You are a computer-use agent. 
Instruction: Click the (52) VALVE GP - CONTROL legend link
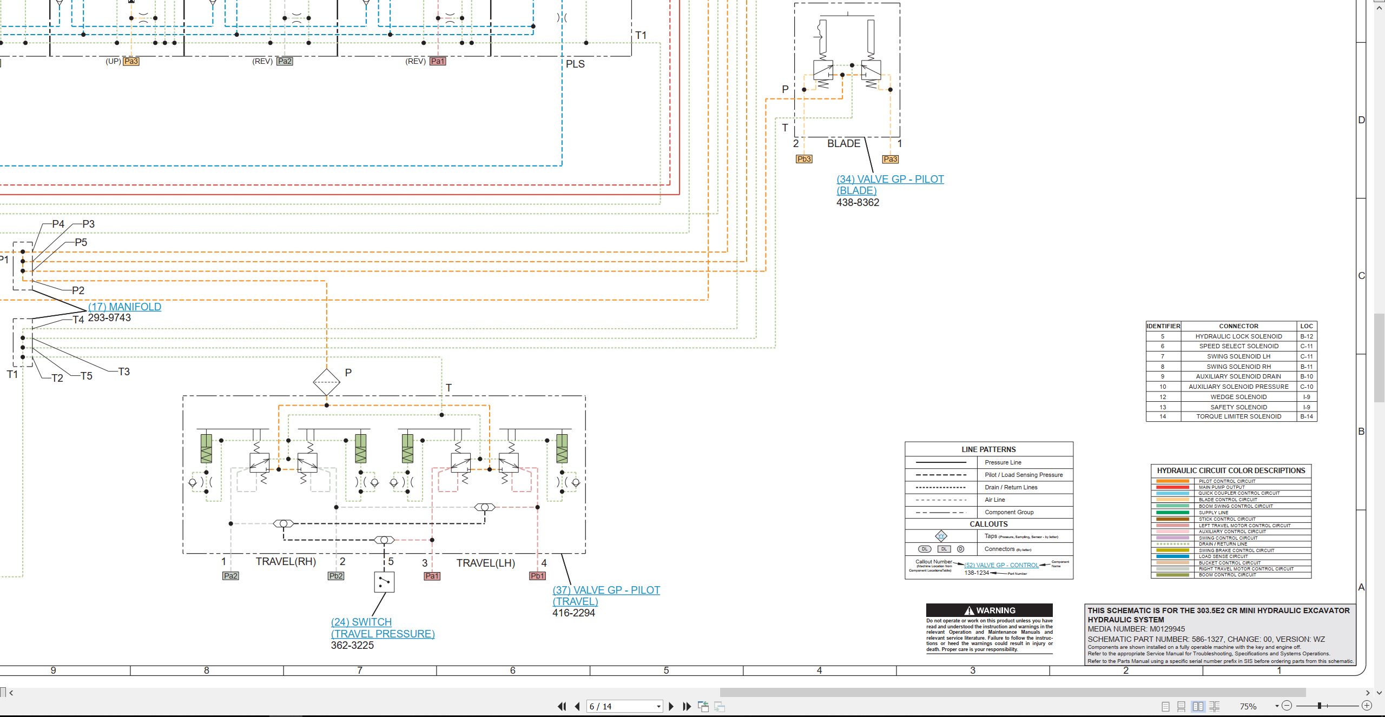coord(1001,565)
